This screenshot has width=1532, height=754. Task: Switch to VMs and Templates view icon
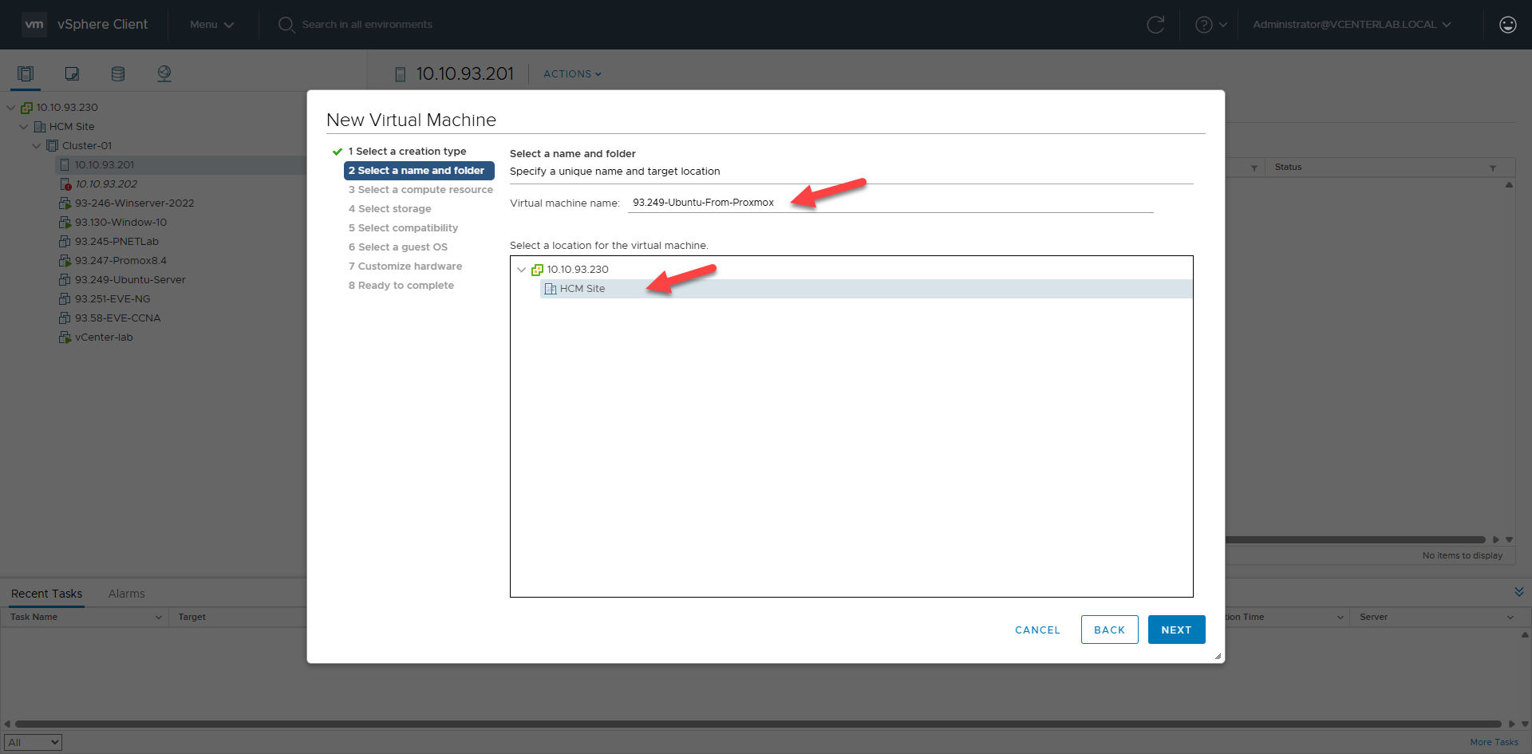point(72,73)
